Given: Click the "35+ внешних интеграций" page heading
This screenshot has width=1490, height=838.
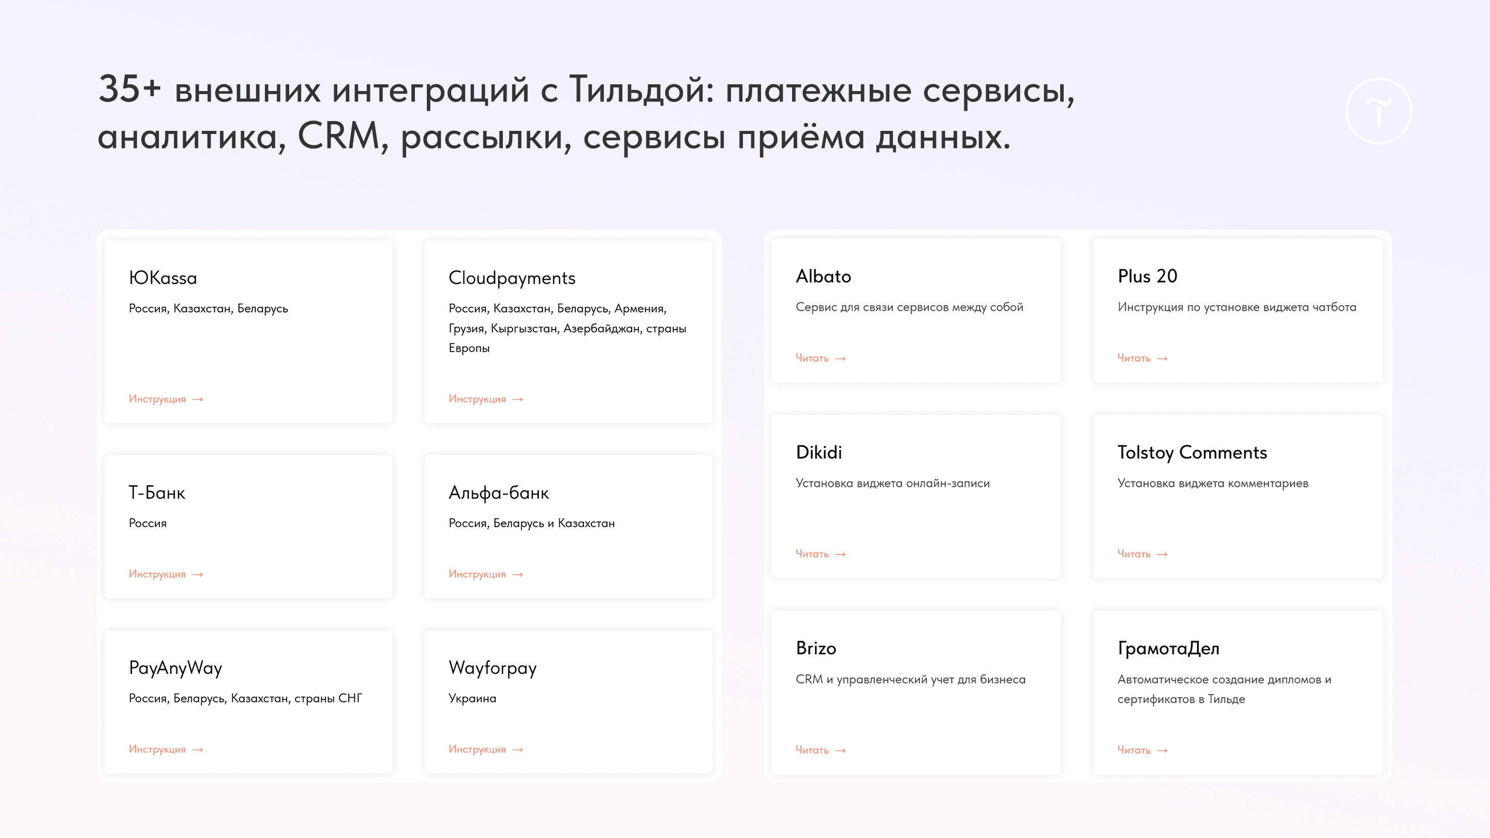Looking at the screenshot, I should (x=586, y=113).
